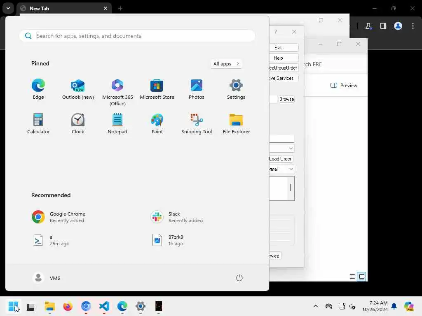Open Settings from pinned apps
Image resolution: width=422 pixels, height=316 pixels.
pyautogui.click(x=236, y=89)
